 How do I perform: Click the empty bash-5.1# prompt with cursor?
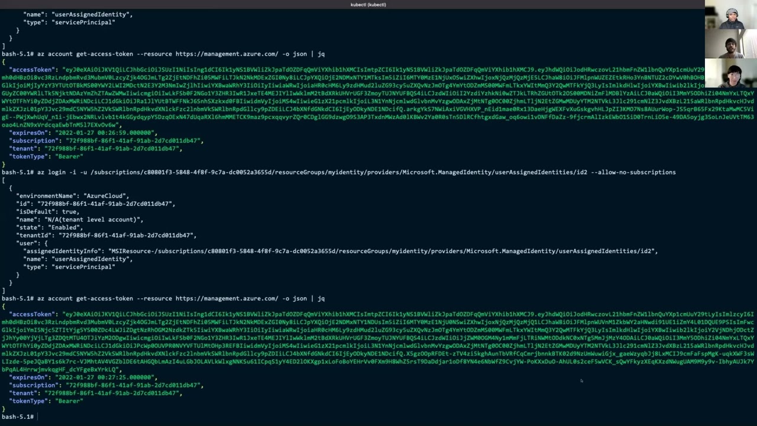(19, 417)
